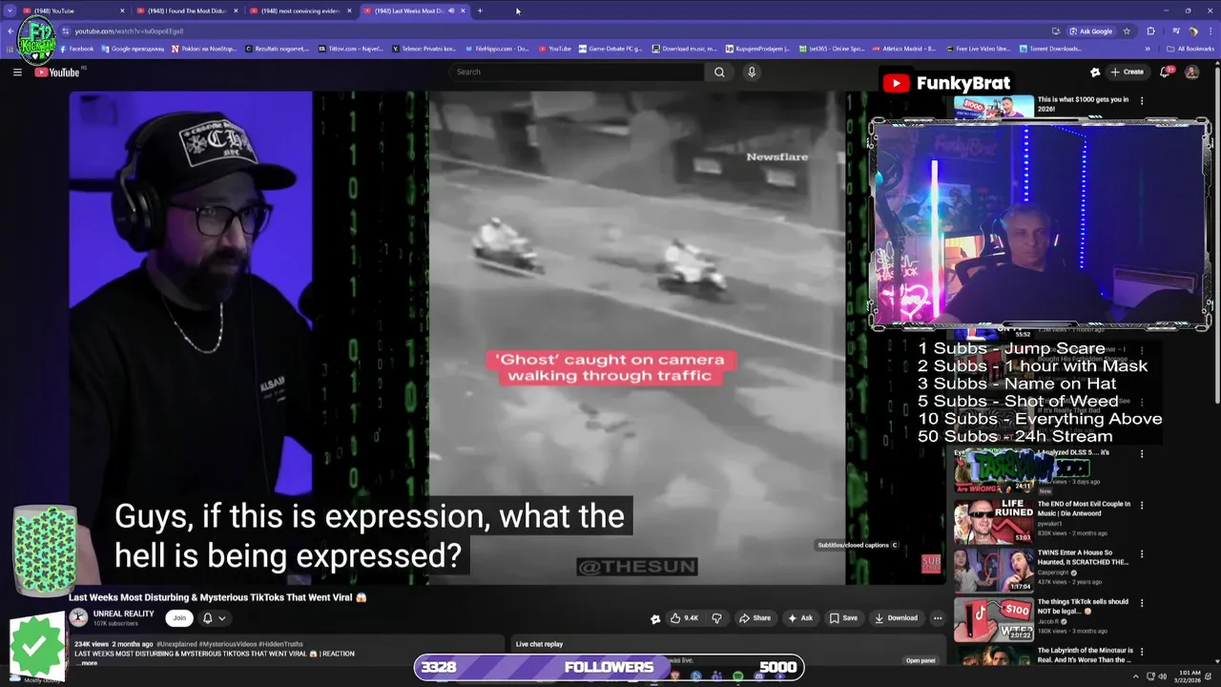Open the browser extensions puzzle icon
This screenshot has height=687, width=1221.
pos(1150,31)
